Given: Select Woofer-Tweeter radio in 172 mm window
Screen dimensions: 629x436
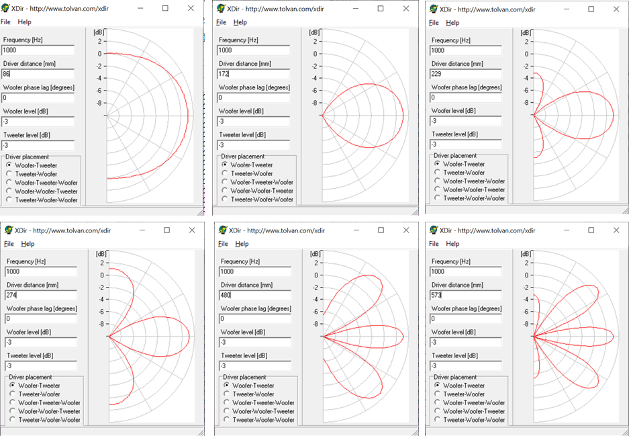Looking at the screenshot, I should click(x=247, y=165).
